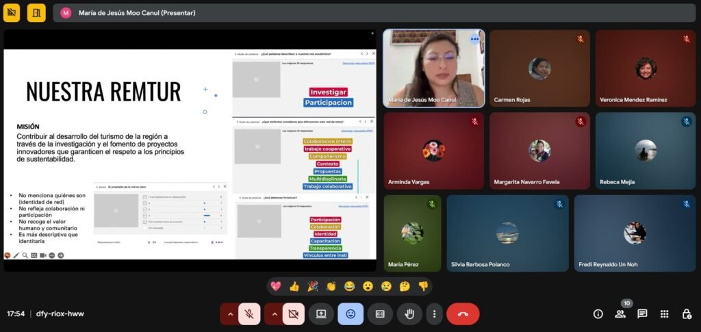Send the thumbs up reaction

(294, 286)
